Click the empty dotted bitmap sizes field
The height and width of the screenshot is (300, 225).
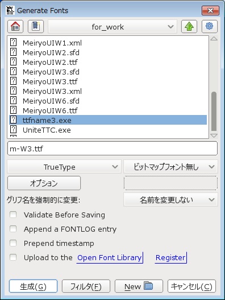171,183
